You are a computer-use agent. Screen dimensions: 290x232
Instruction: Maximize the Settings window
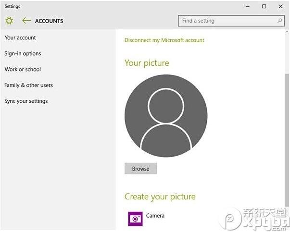tap(264, 6)
